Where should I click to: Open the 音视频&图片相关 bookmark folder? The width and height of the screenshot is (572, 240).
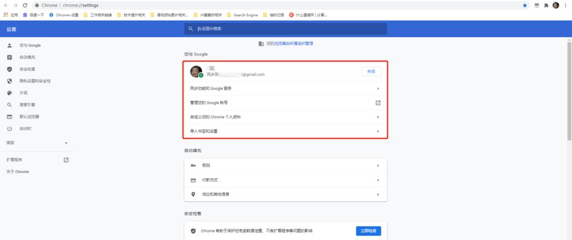coord(169,15)
